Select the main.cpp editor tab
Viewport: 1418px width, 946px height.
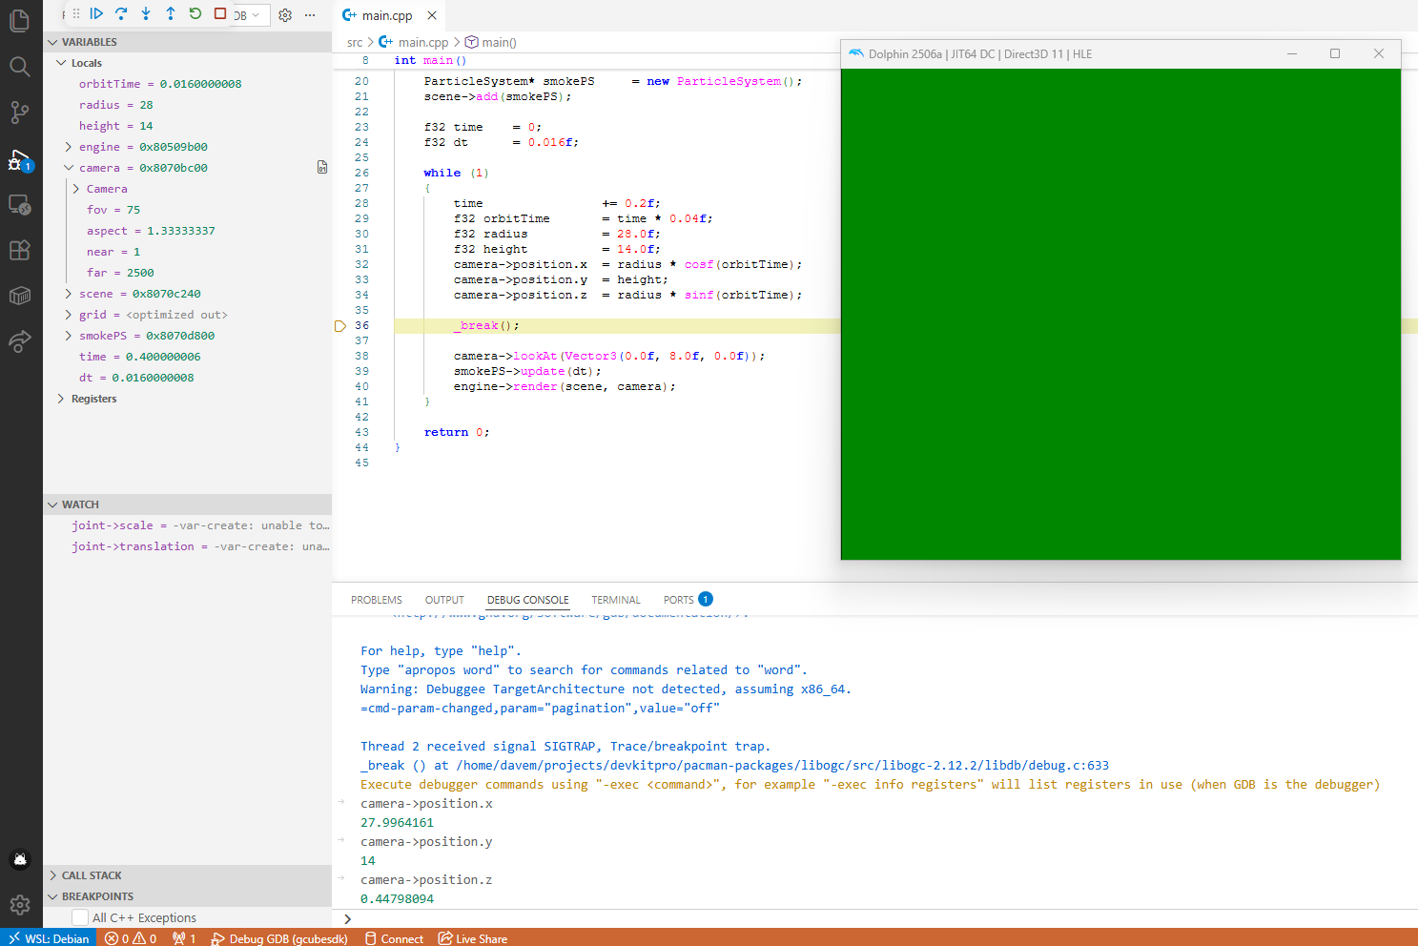(386, 15)
